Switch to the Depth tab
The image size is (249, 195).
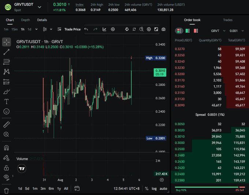point(25,20)
